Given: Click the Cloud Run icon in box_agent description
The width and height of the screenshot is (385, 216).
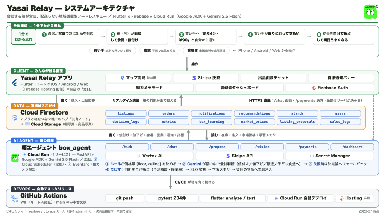Looking at the screenshot, I should pos(24,154).
